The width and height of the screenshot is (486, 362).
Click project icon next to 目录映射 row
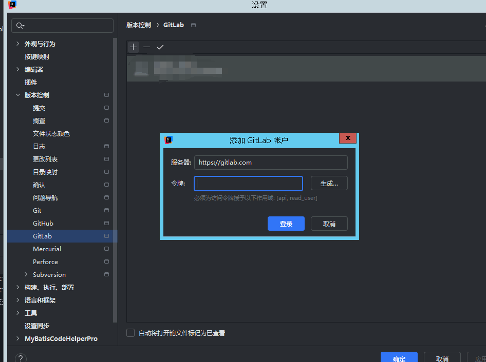tap(106, 172)
